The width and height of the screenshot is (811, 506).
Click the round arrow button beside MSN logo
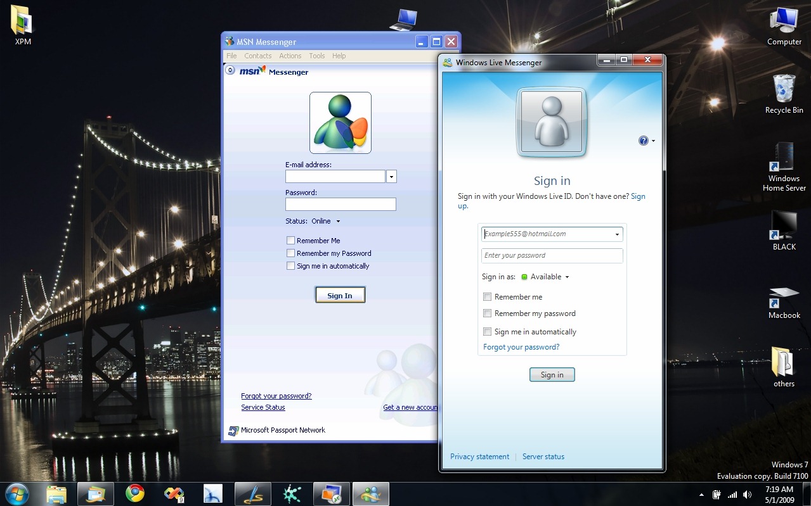(231, 71)
